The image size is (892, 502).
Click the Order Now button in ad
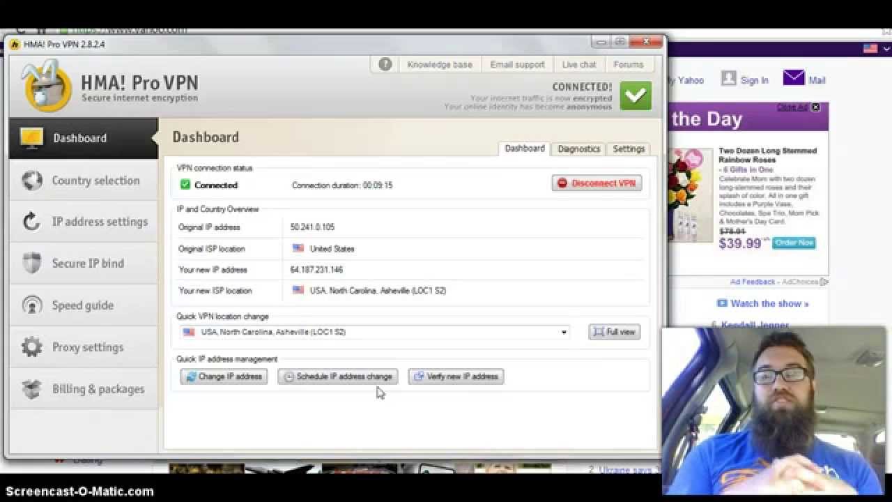[x=794, y=243]
